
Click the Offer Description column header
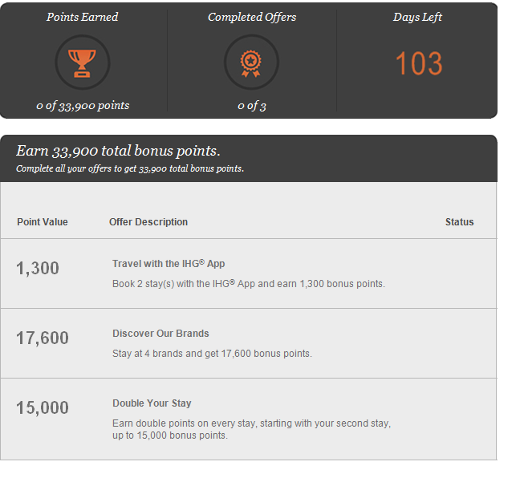pos(148,222)
